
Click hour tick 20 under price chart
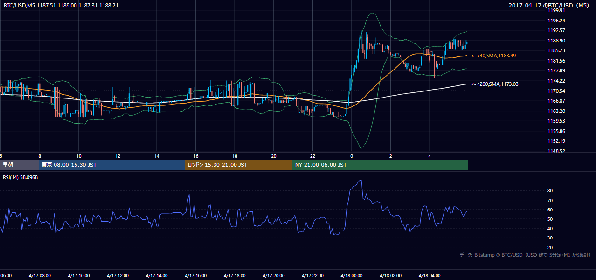point(273,156)
